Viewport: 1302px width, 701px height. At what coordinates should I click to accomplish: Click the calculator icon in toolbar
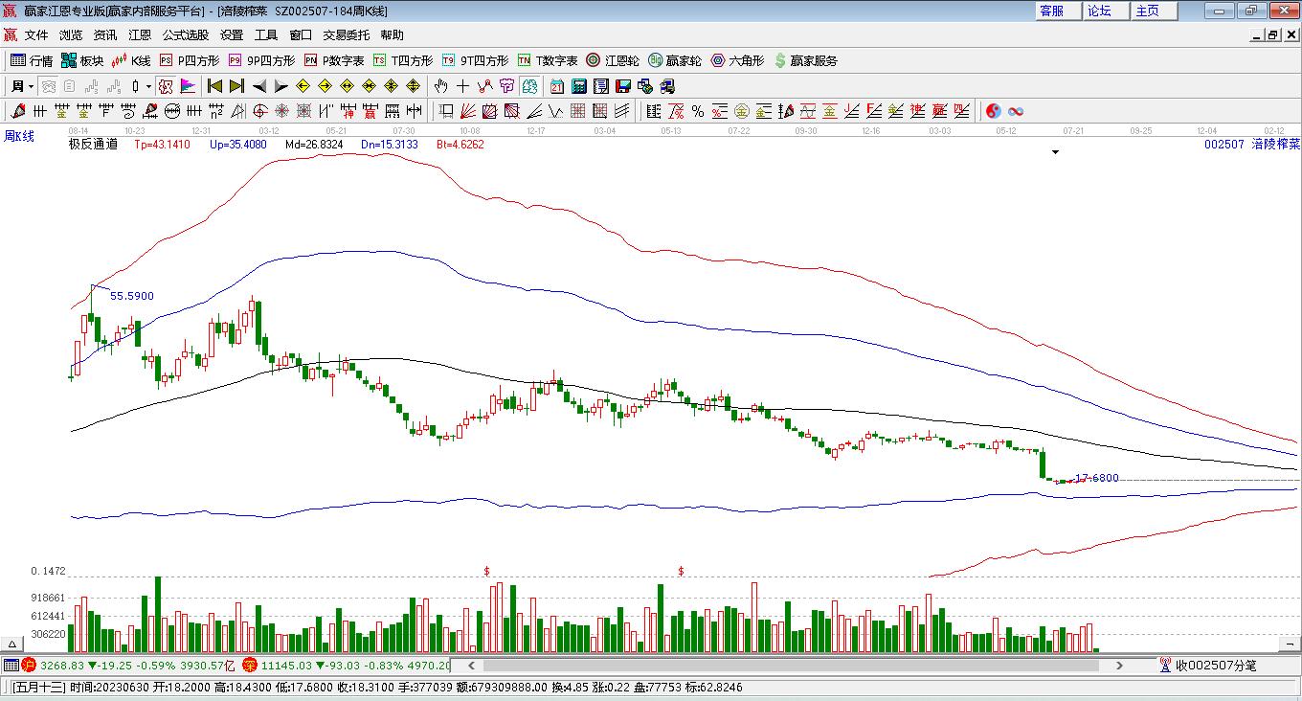point(578,86)
